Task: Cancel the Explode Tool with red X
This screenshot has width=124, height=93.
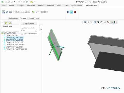Action: [75, 12]
